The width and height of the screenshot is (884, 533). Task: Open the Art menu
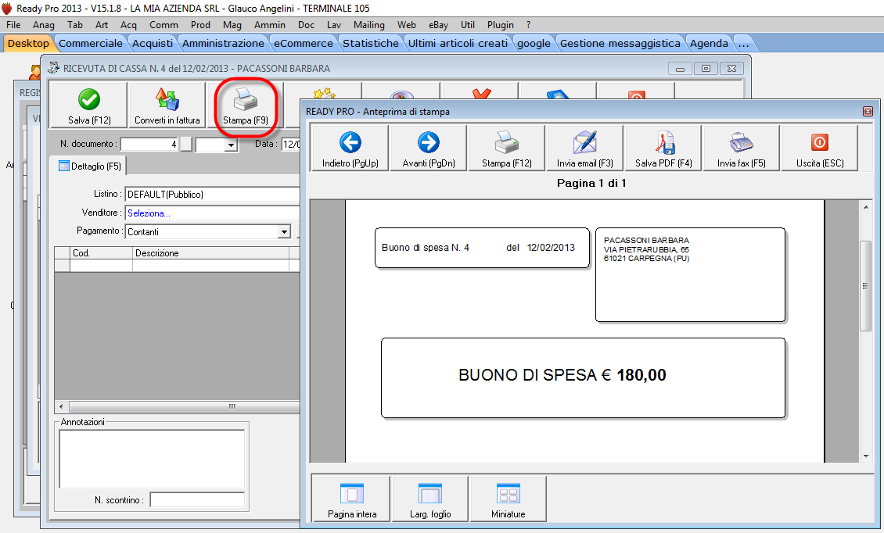click(x=102, y=25)
